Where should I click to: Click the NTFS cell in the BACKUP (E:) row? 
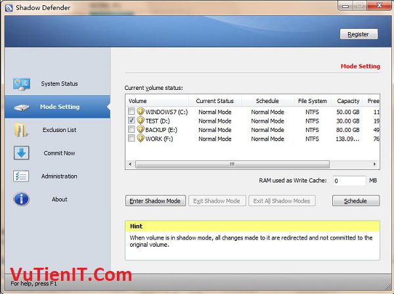pyautogui.click(x=312, y=130)
